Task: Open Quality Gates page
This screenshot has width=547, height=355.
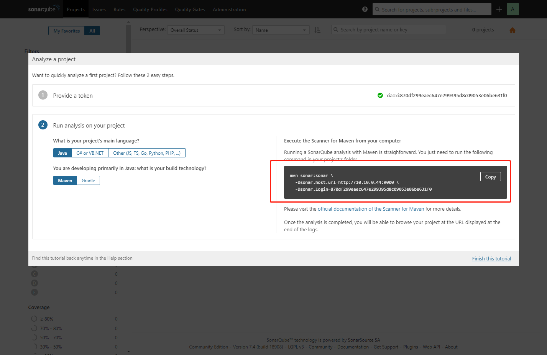Action: click(x=190, y=9)
